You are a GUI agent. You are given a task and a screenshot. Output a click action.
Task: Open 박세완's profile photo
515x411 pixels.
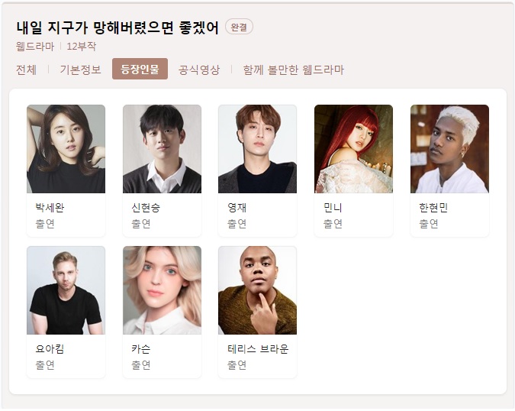click(x=66, y=149)
